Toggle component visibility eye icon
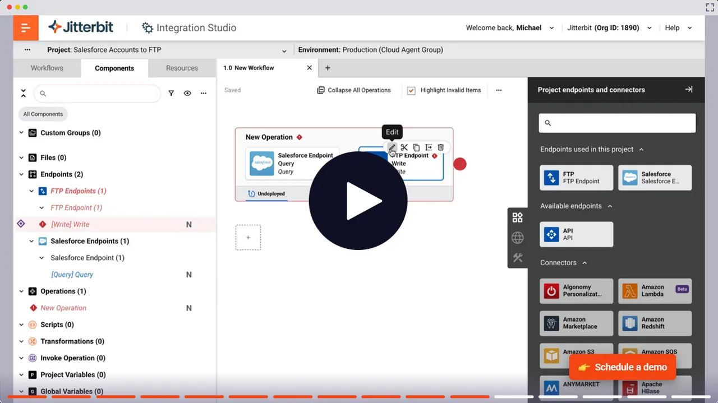 click(x=187, y=94)
